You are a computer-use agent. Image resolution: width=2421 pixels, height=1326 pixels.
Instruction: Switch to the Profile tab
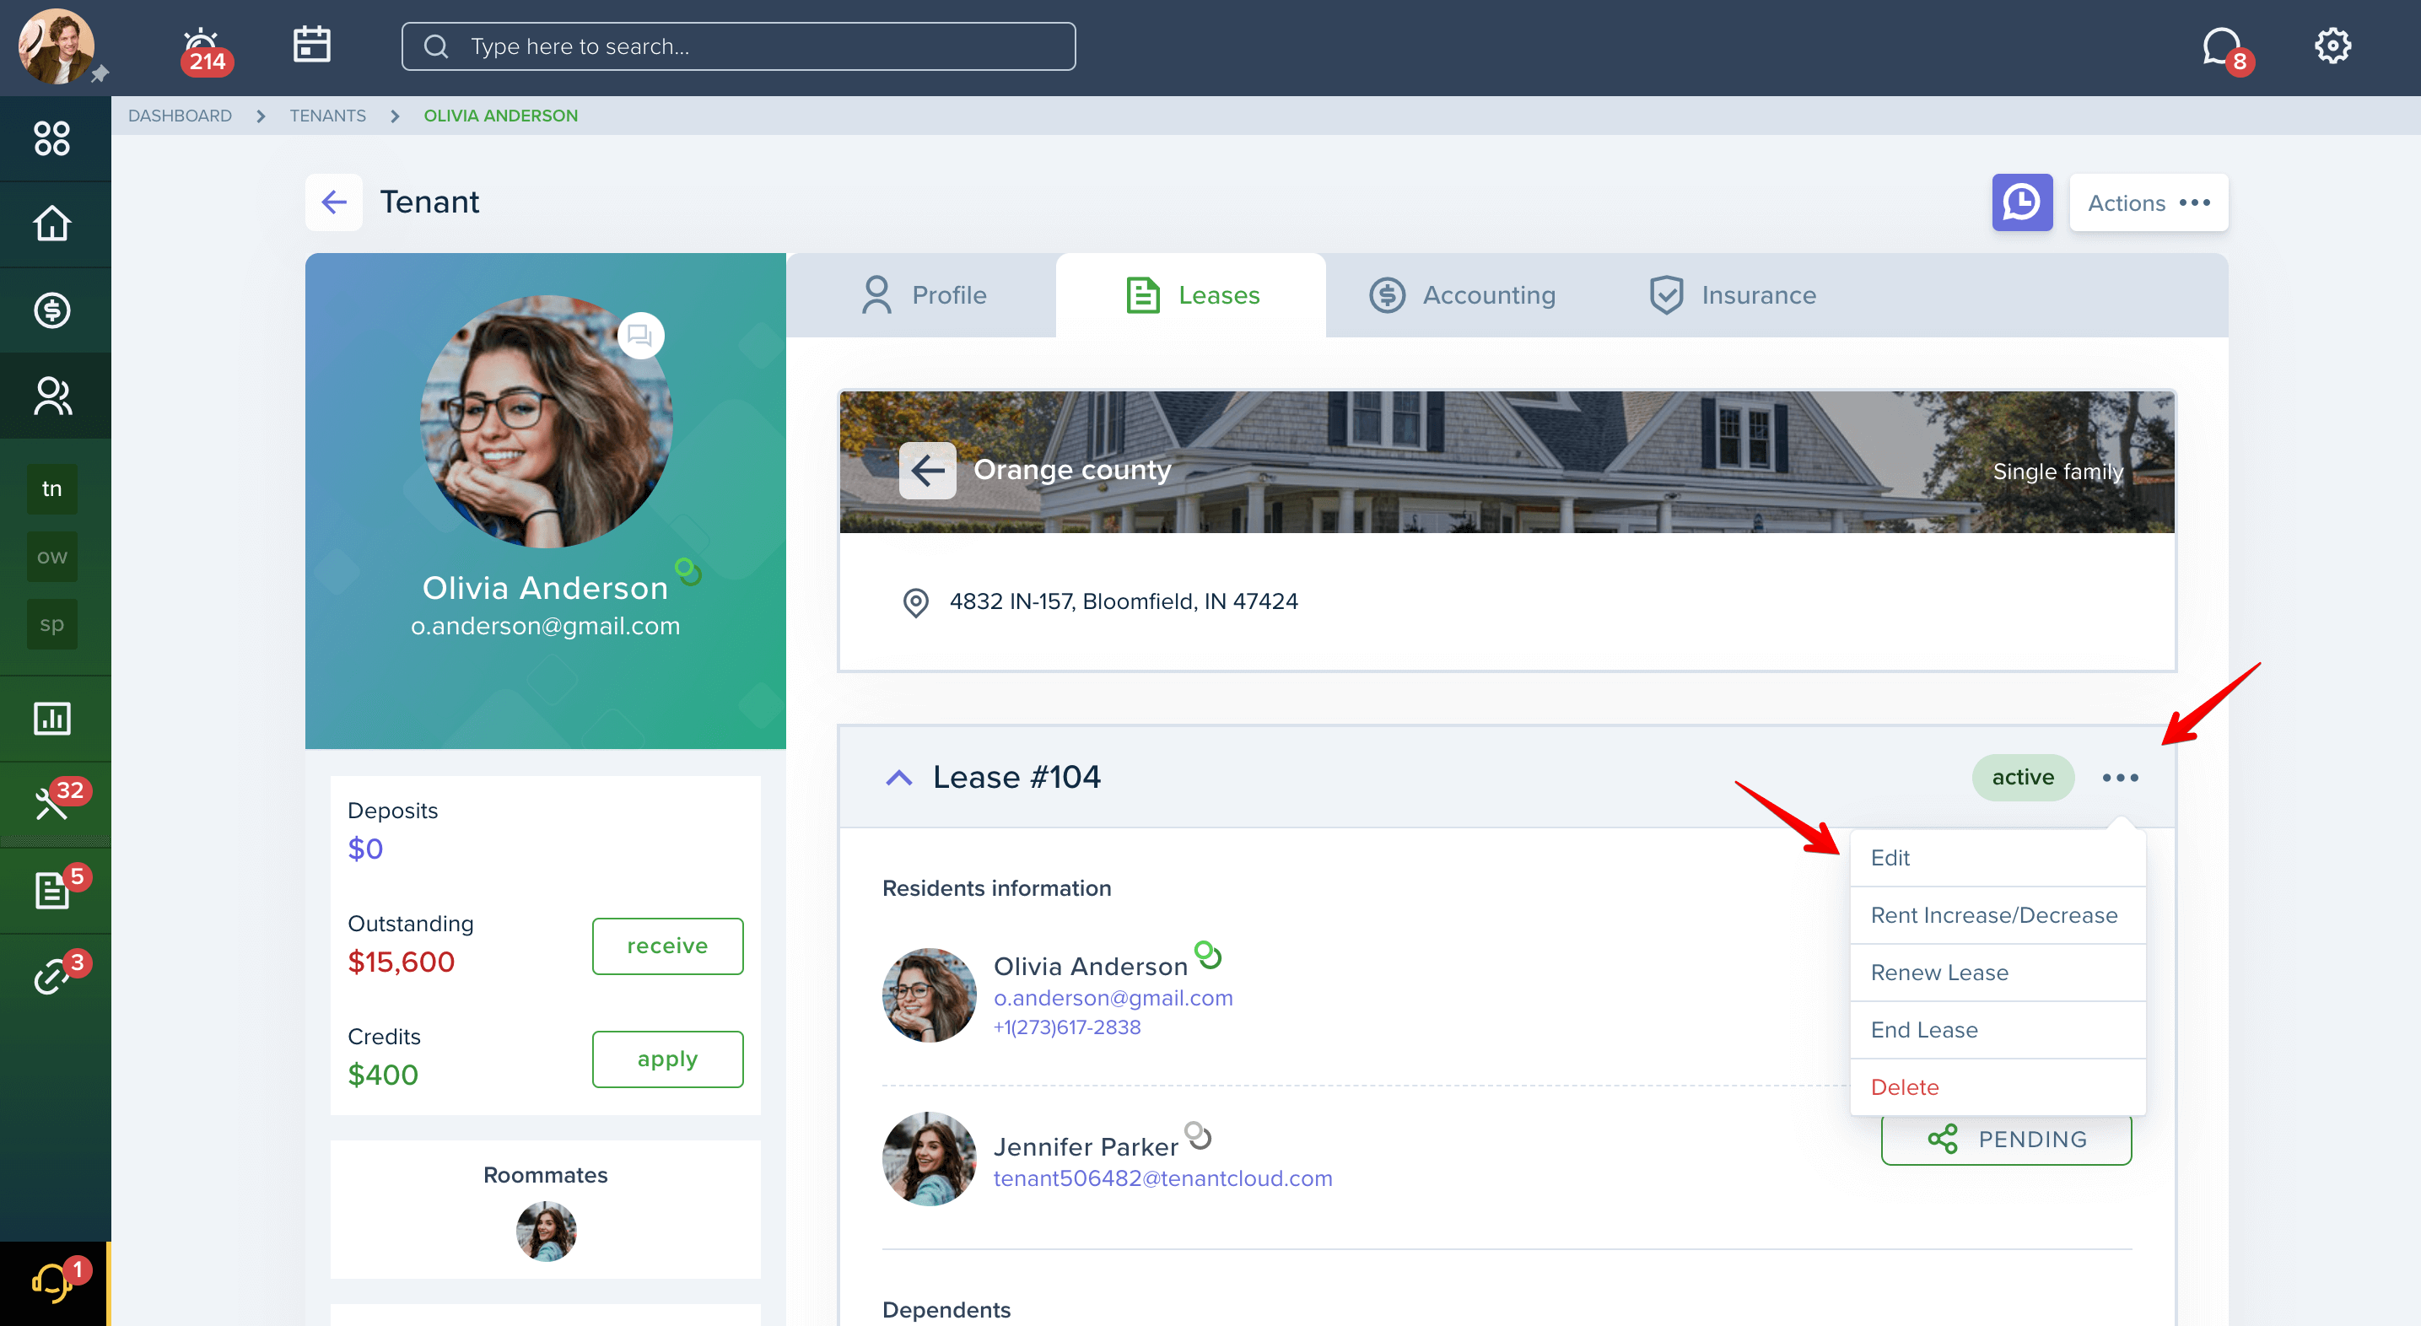922,295
